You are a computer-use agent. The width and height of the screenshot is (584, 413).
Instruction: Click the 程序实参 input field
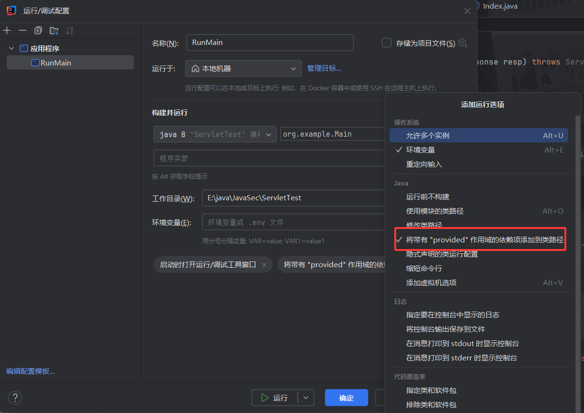coord(268,158)
